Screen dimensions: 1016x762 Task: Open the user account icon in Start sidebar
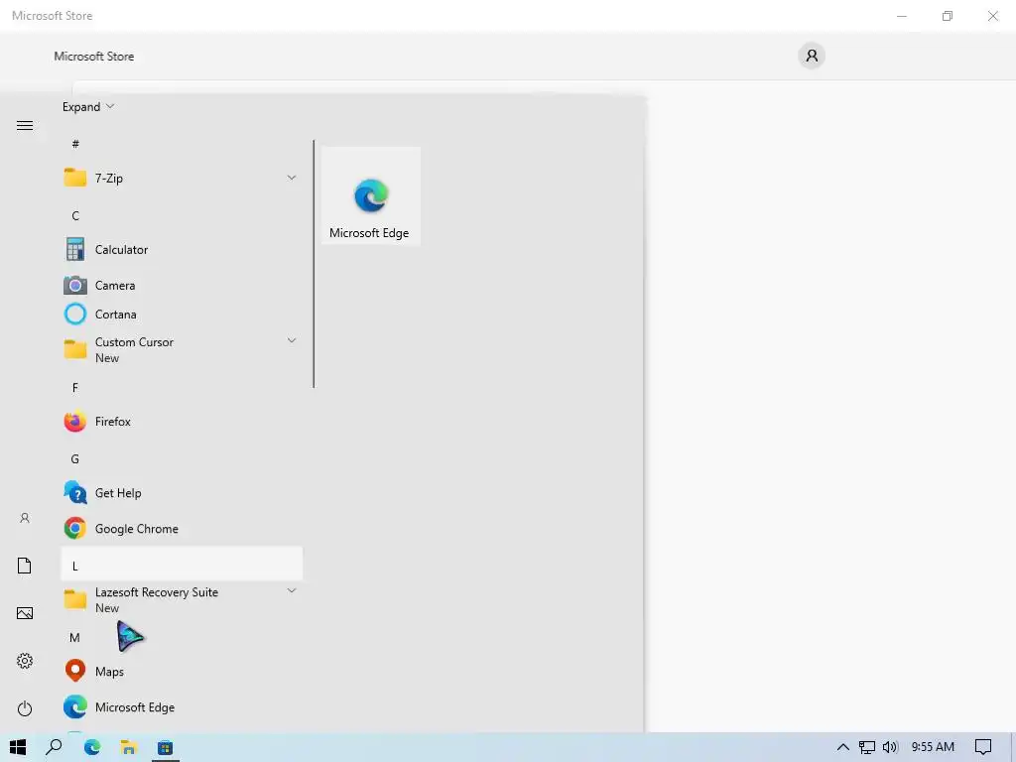click(x=25, y=518)
